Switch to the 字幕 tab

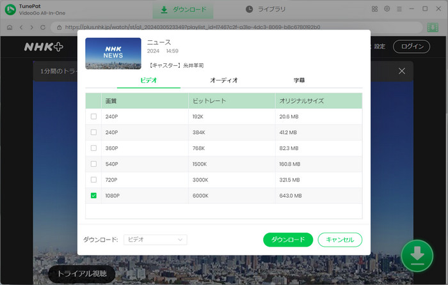[x=299, y=81]
